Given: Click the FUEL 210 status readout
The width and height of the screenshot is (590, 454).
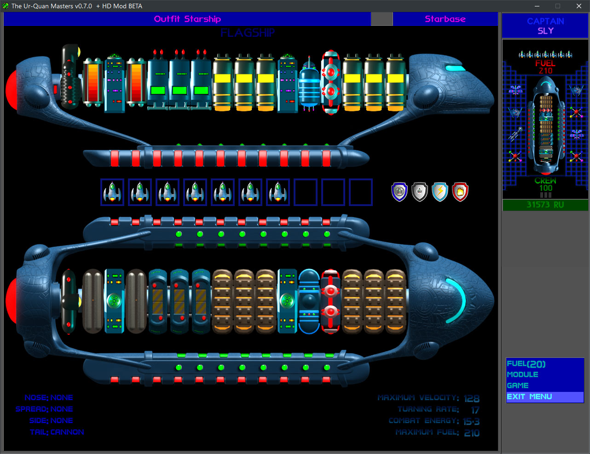Looking at the screenshot, I should (545, 67).
